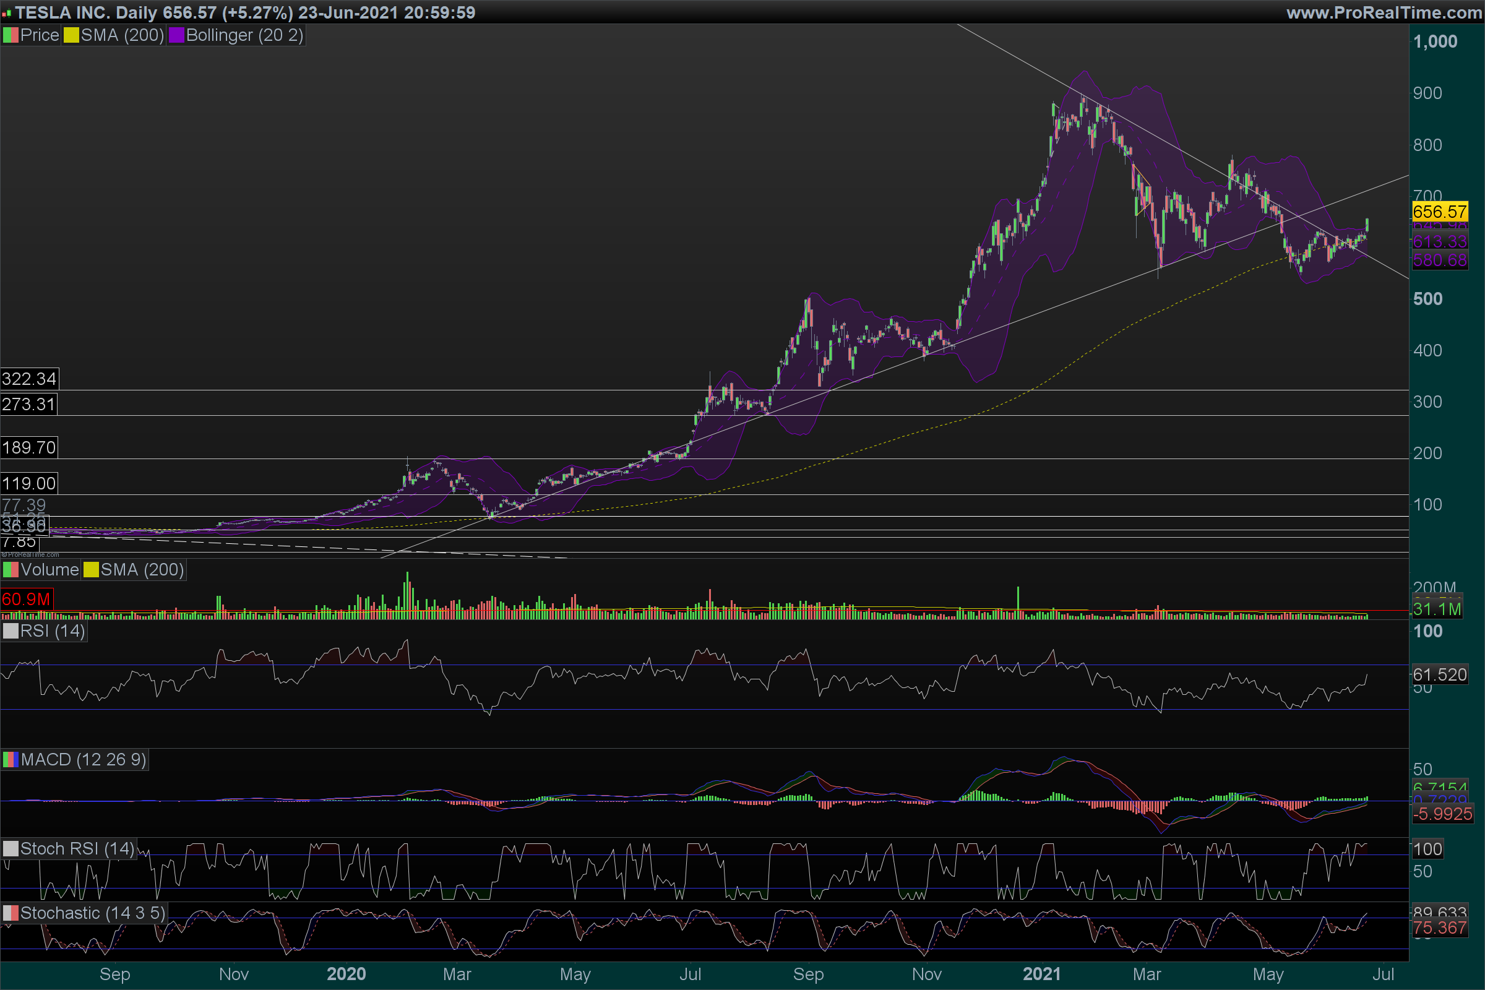Click the yellow SMA (200) swatch in price legend
The image size is (1485, 990).
pyautogui.click(x=71, y=35)
